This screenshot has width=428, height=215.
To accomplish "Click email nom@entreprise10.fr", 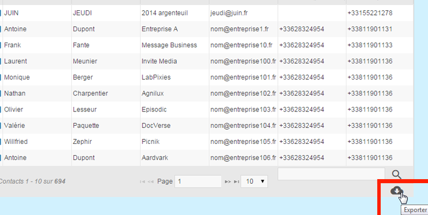I will (241, 45).
